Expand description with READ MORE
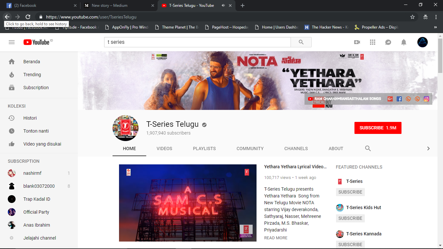Screen dimensions: 443x249 pyautogui.click(x=276, y=238)
